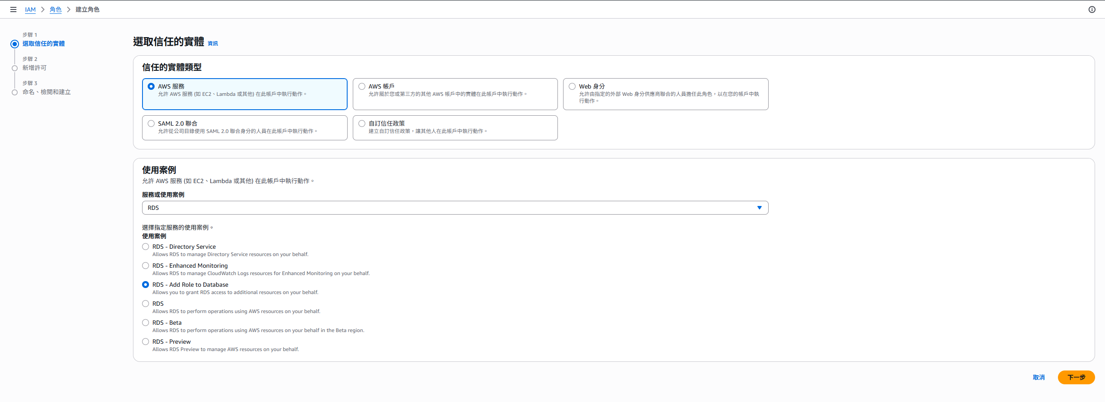Open the hamburger navigation menu
This screenshot has width=1105, height=402.
coord(13,9)
